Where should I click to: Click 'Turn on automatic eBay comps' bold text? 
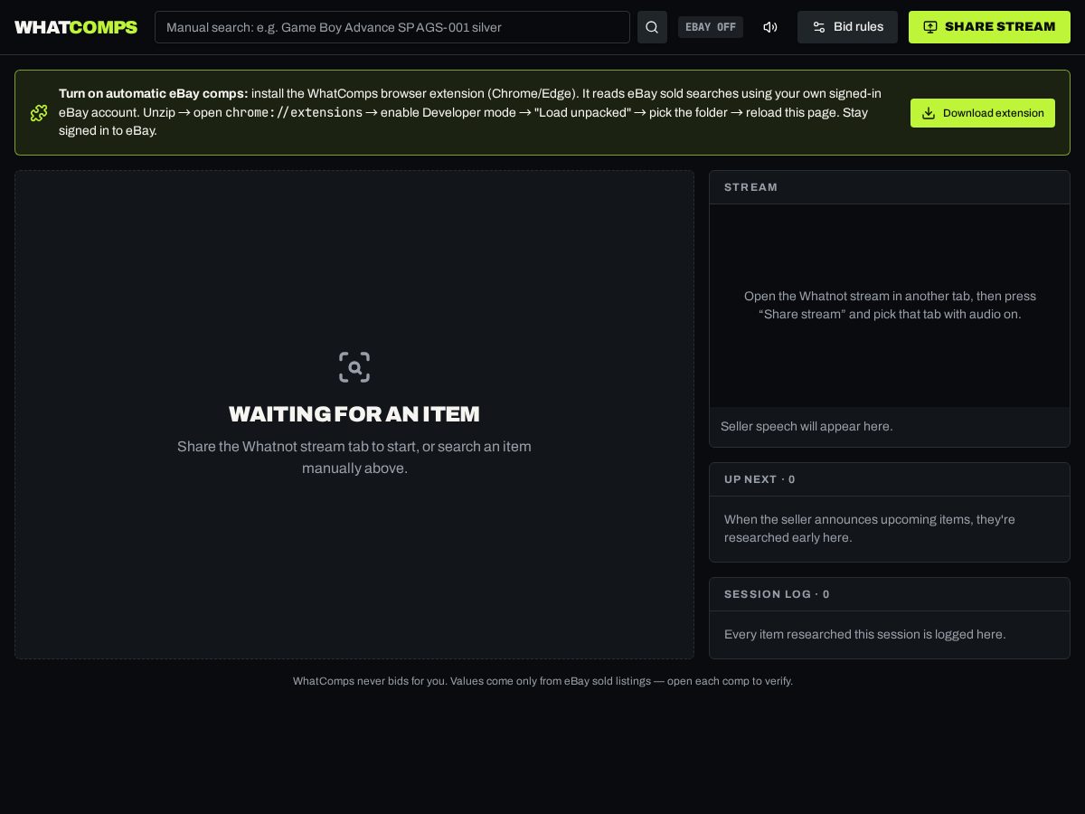154,93
